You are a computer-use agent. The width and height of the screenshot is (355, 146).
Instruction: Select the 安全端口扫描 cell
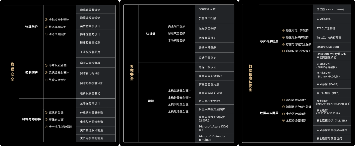(215, 18)
